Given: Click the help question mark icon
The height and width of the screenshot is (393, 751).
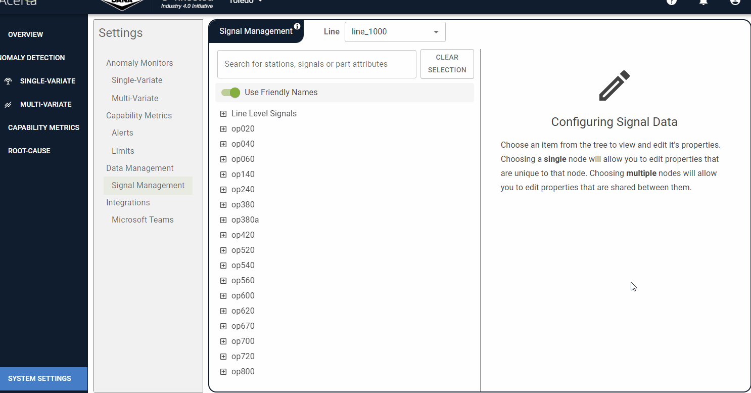Looking at the screenshot, I should [671, 2].
